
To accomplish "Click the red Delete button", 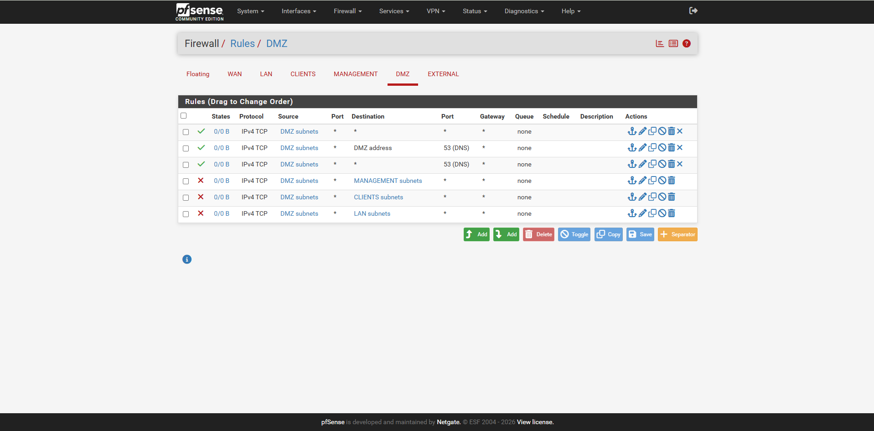I will 538,234.
